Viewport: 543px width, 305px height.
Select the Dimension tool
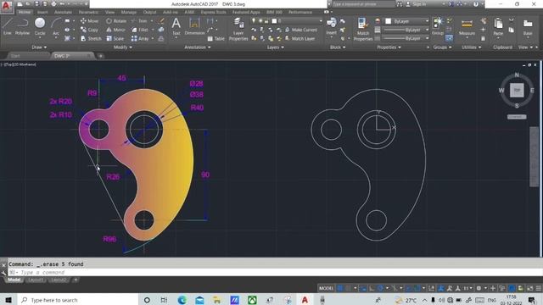pyautogui.click(x=194, y=26)
